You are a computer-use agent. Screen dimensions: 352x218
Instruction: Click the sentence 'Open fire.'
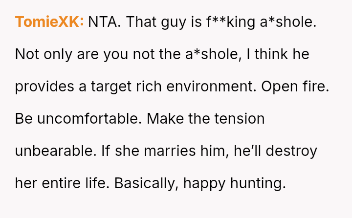click(295, 87)
